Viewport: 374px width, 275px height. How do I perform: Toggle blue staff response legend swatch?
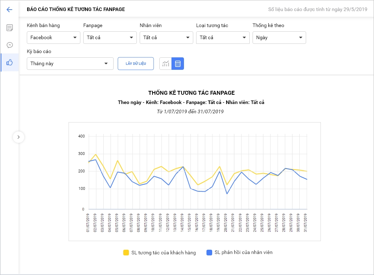[x=210, y=253]
